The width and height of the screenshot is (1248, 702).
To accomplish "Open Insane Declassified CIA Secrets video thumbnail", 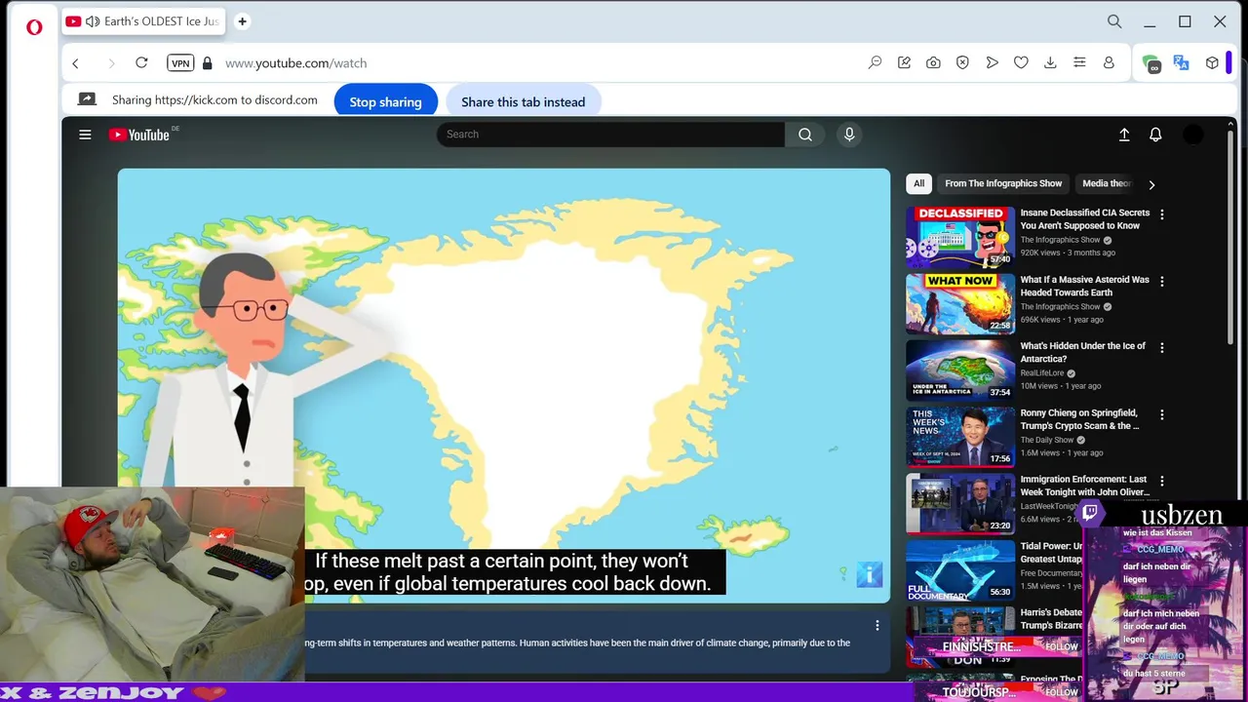I will [x=960, y=237].
